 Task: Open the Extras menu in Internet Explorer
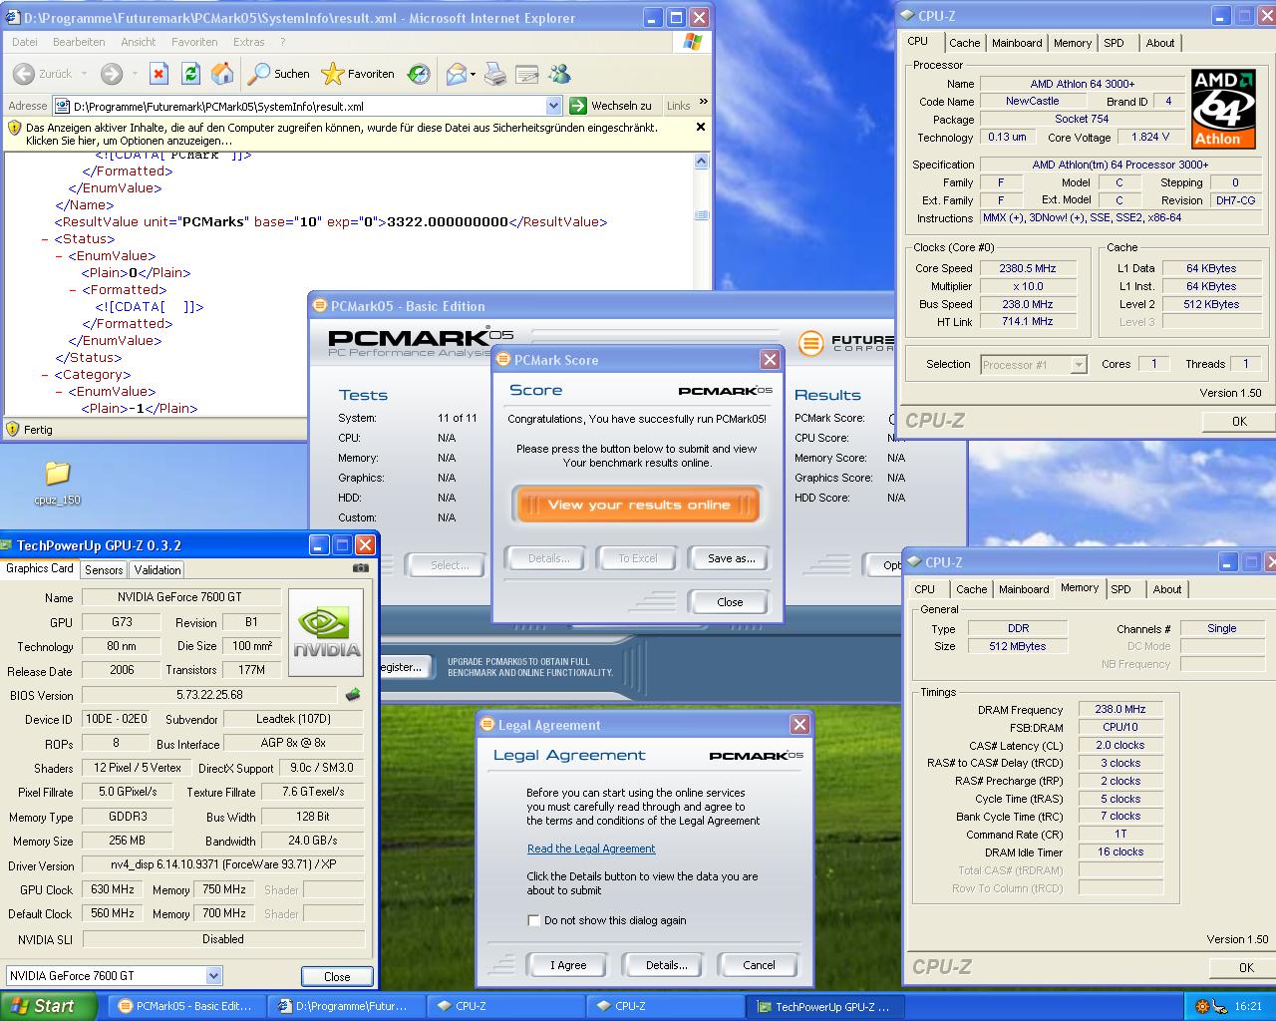(x=249, y=42)
